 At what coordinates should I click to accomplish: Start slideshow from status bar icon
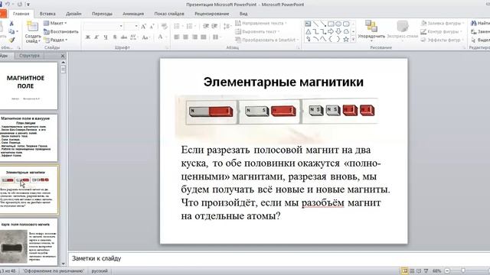tap(426, 271)
